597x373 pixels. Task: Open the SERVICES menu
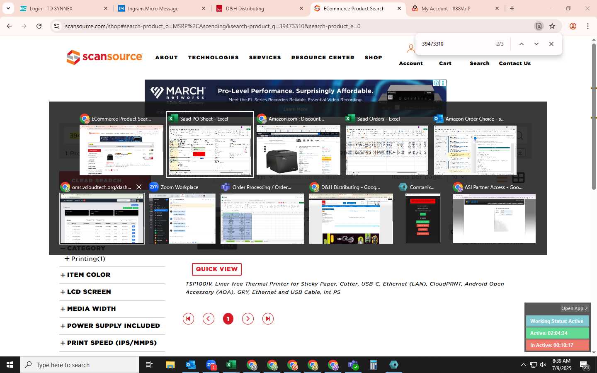(265, 58)
